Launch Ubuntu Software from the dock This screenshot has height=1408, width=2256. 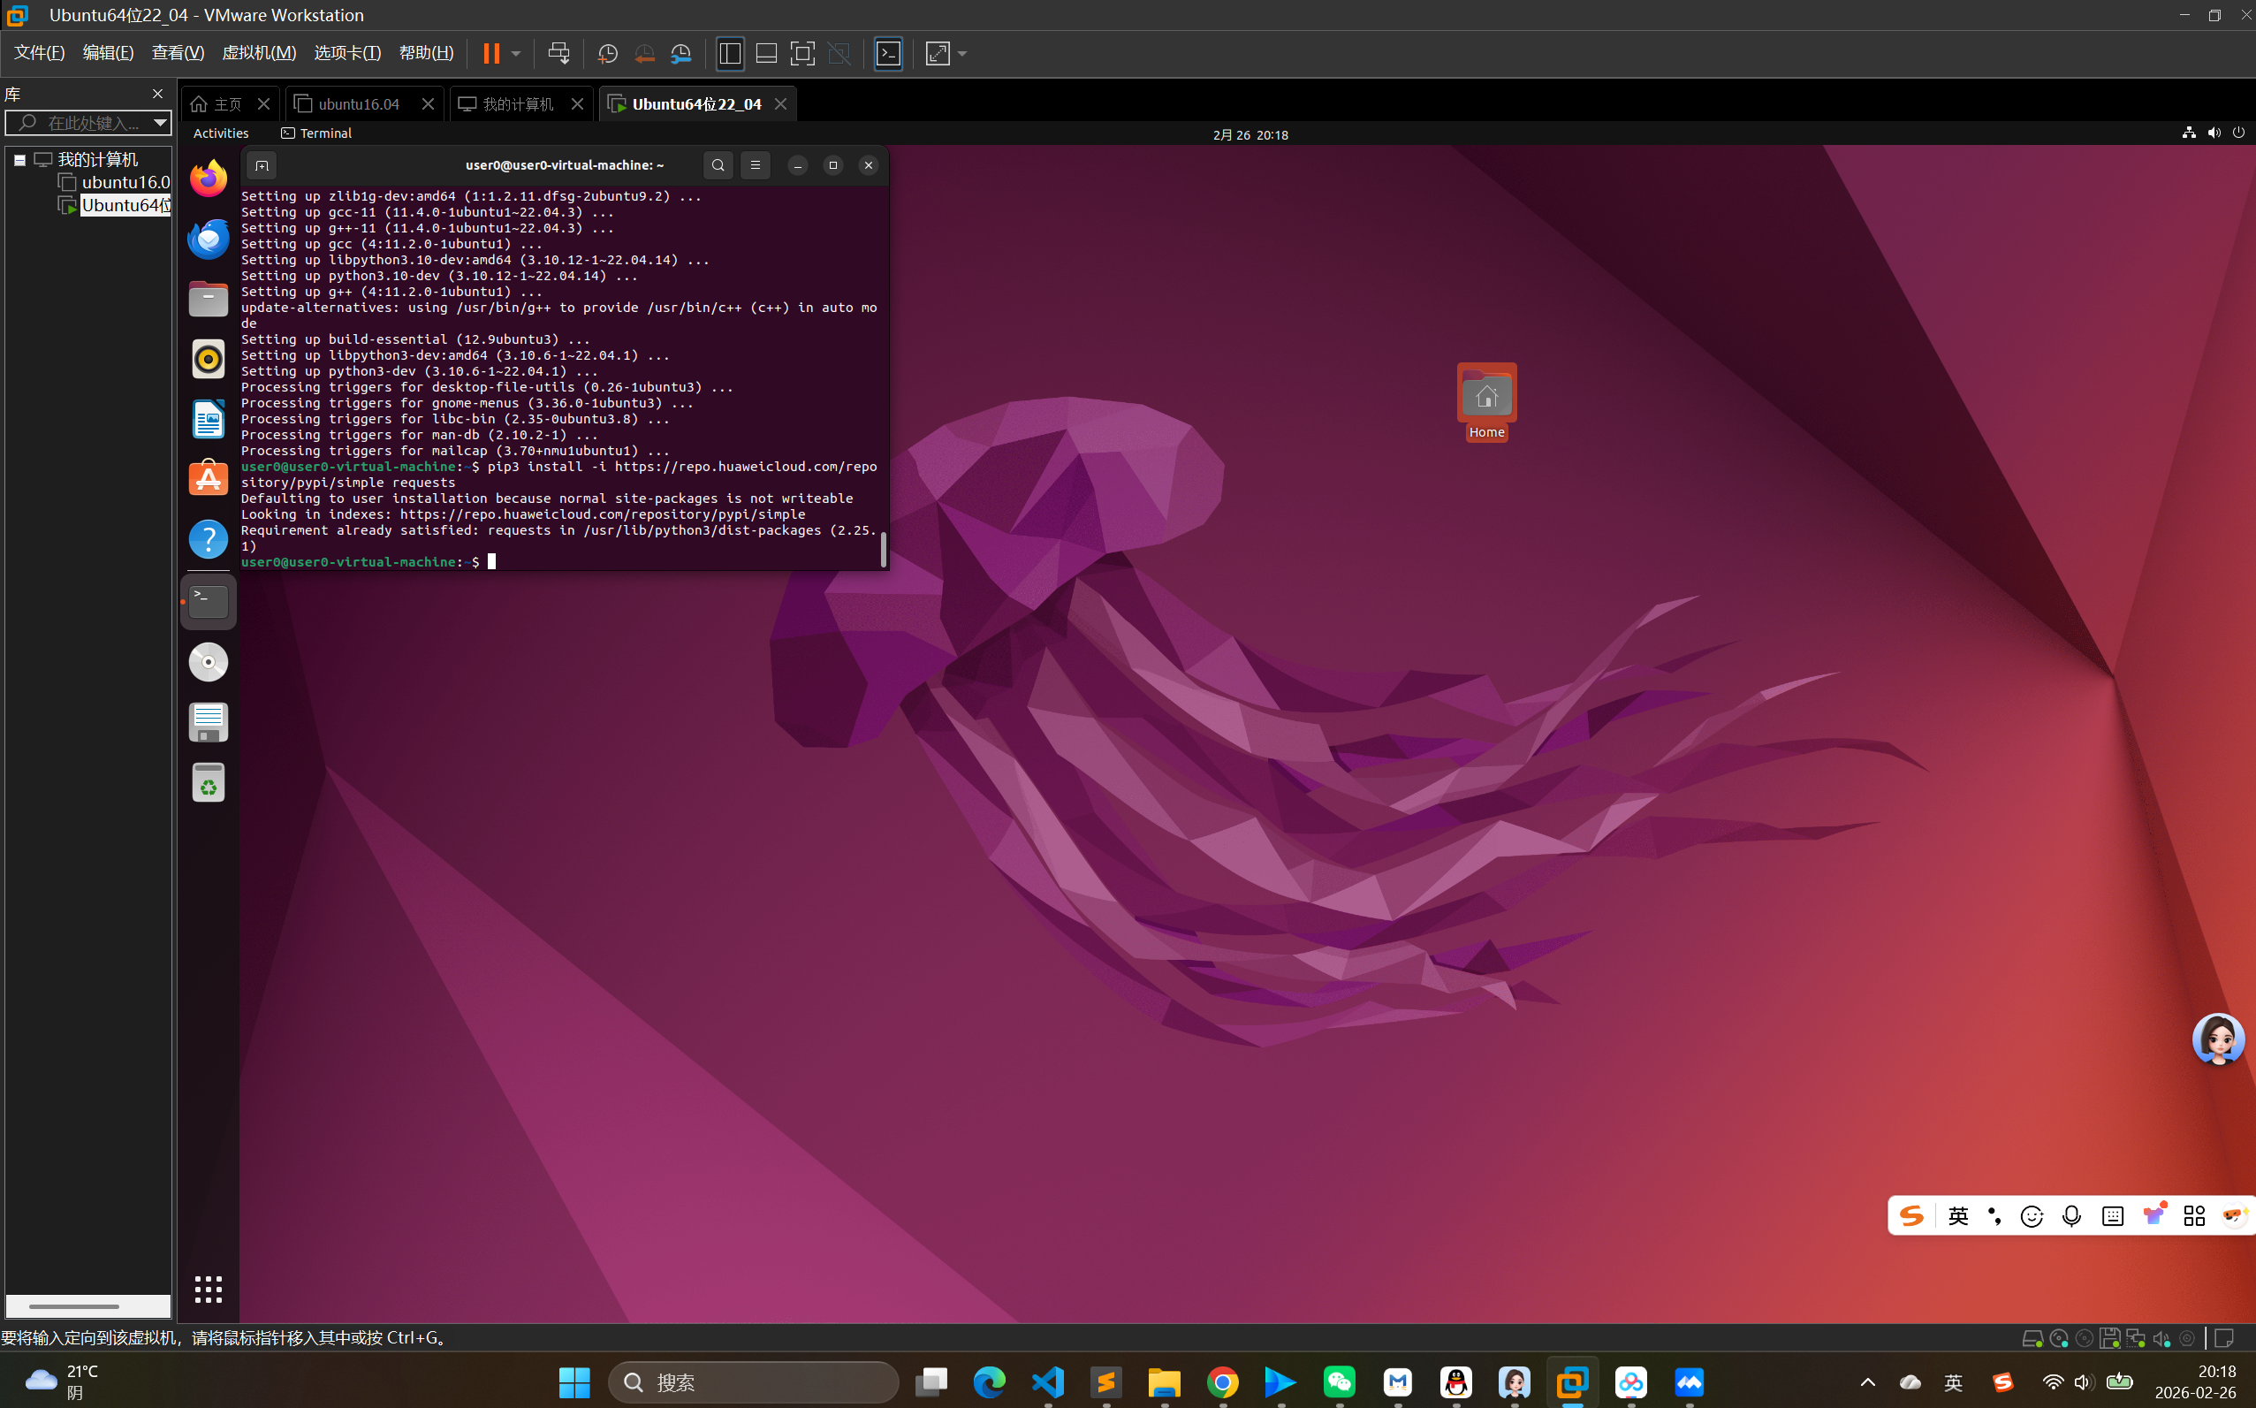coord(209,479)
